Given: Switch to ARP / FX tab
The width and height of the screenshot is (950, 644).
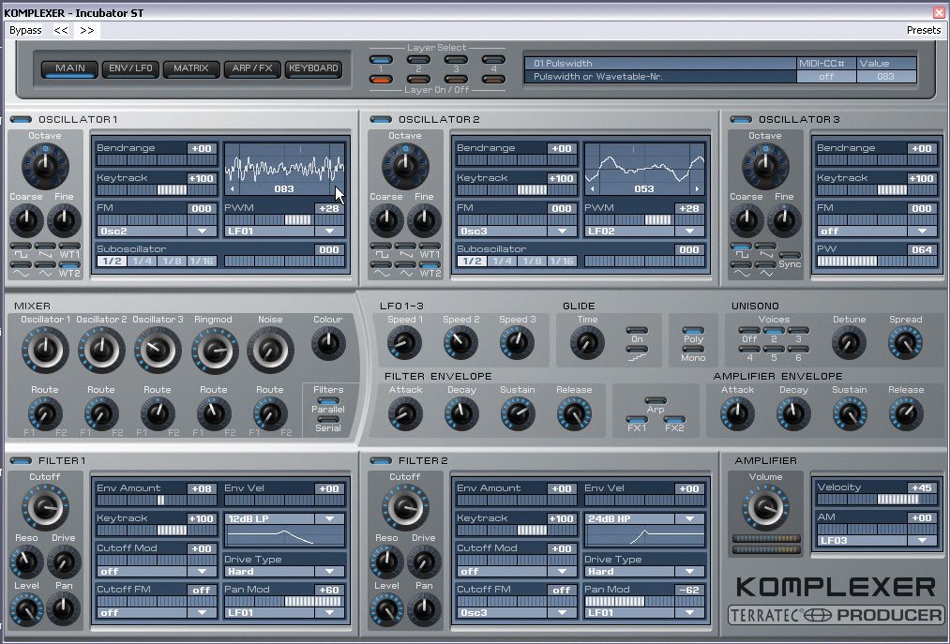Looking at the screenshot, I should click(x=252, y=68).
